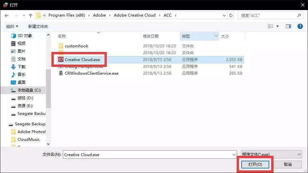The height and width of the screenshot is (173, 308).
Task: Open 文档 in navigation pane
Action: point(18,59)
